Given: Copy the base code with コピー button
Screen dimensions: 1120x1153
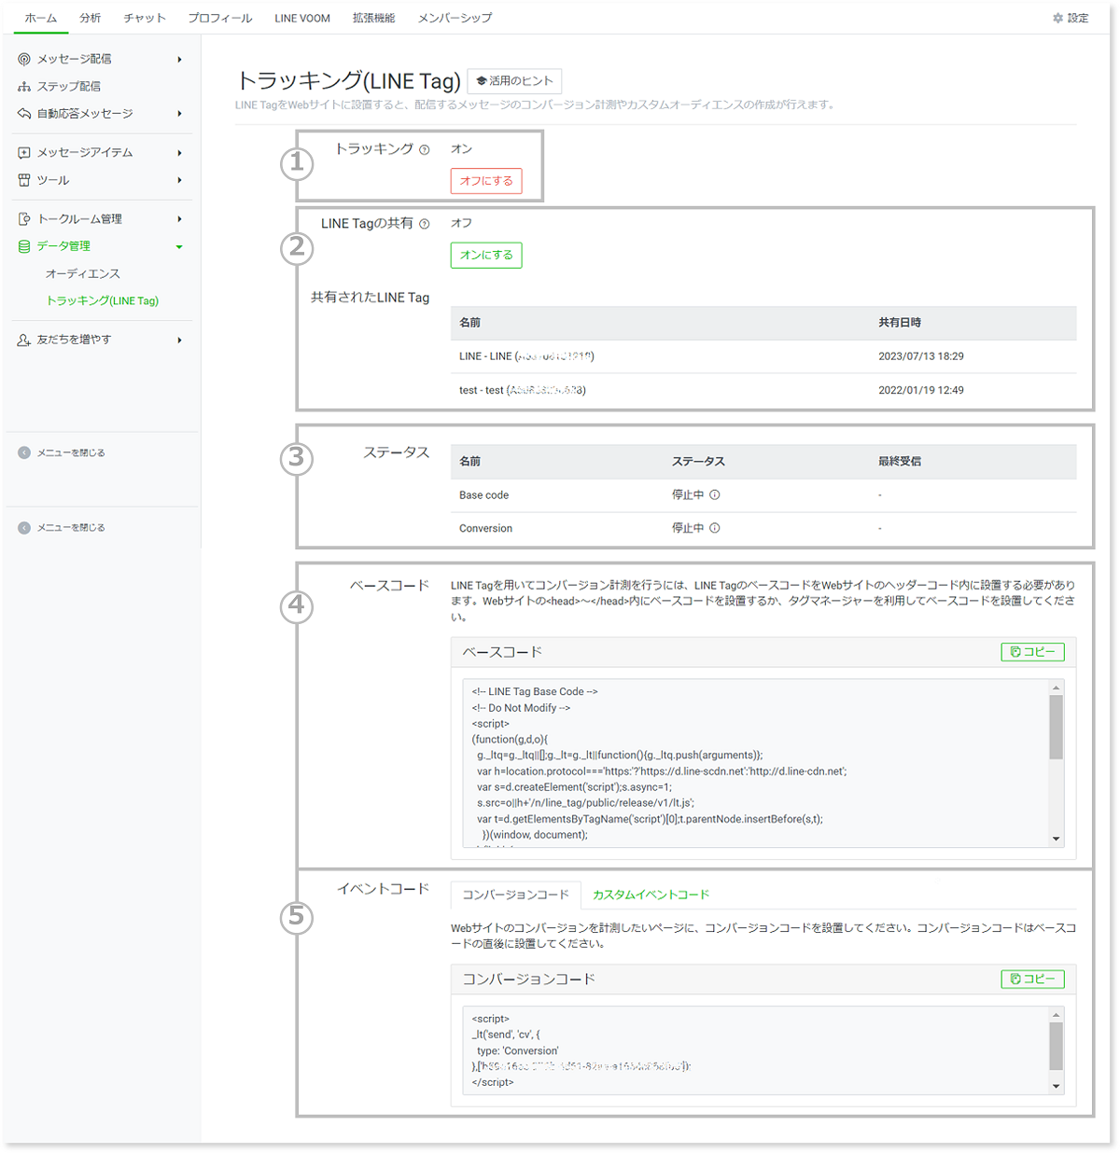Looking at the screenshot, I should click(x=1032, y=652).
